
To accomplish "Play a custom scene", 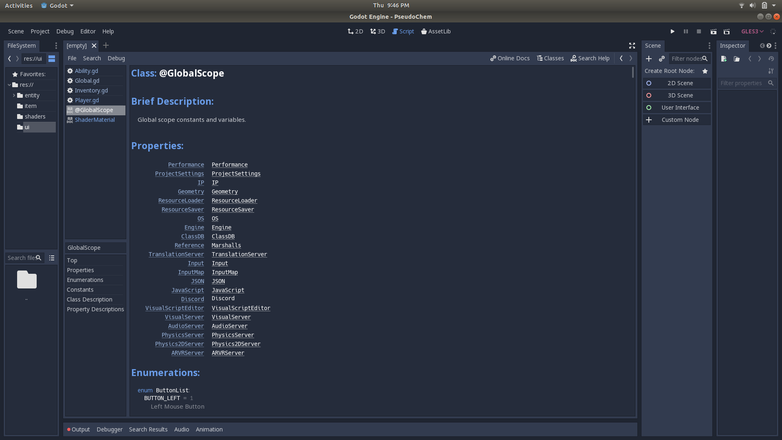I will pyautogui.click(x=727, y=31).
